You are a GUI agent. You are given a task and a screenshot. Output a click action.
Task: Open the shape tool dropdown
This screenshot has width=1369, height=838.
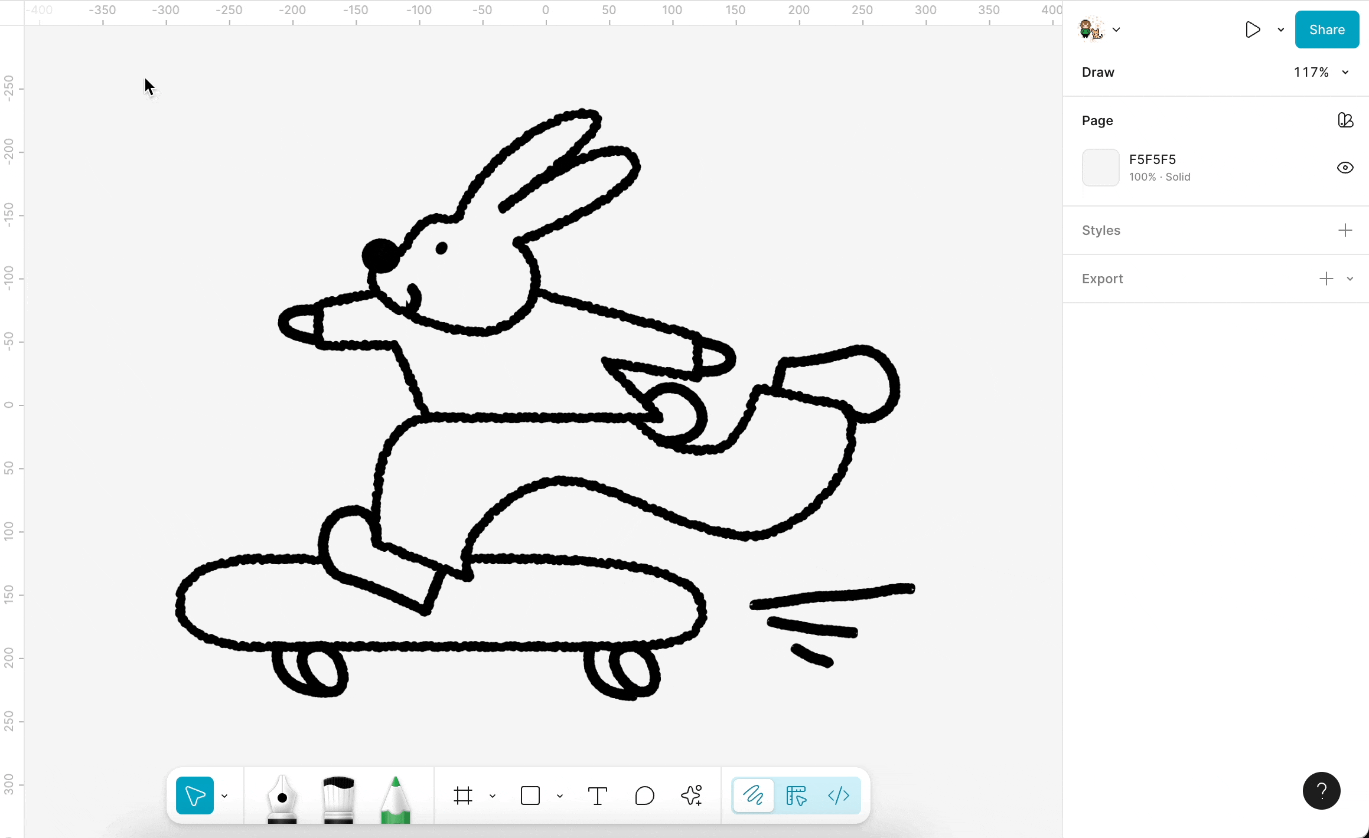(x=559, y=796)
